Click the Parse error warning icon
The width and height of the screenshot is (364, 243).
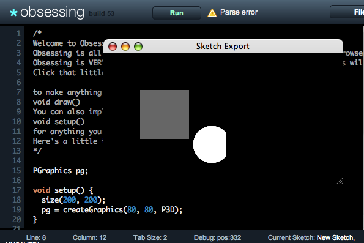point(212,13)
